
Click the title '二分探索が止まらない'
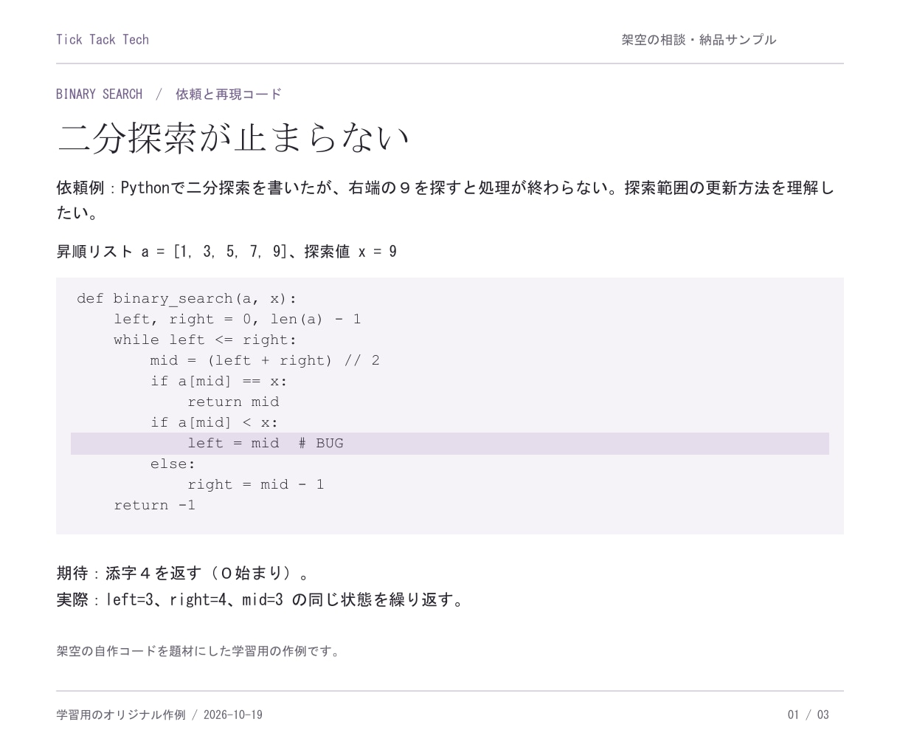point(233,137)
